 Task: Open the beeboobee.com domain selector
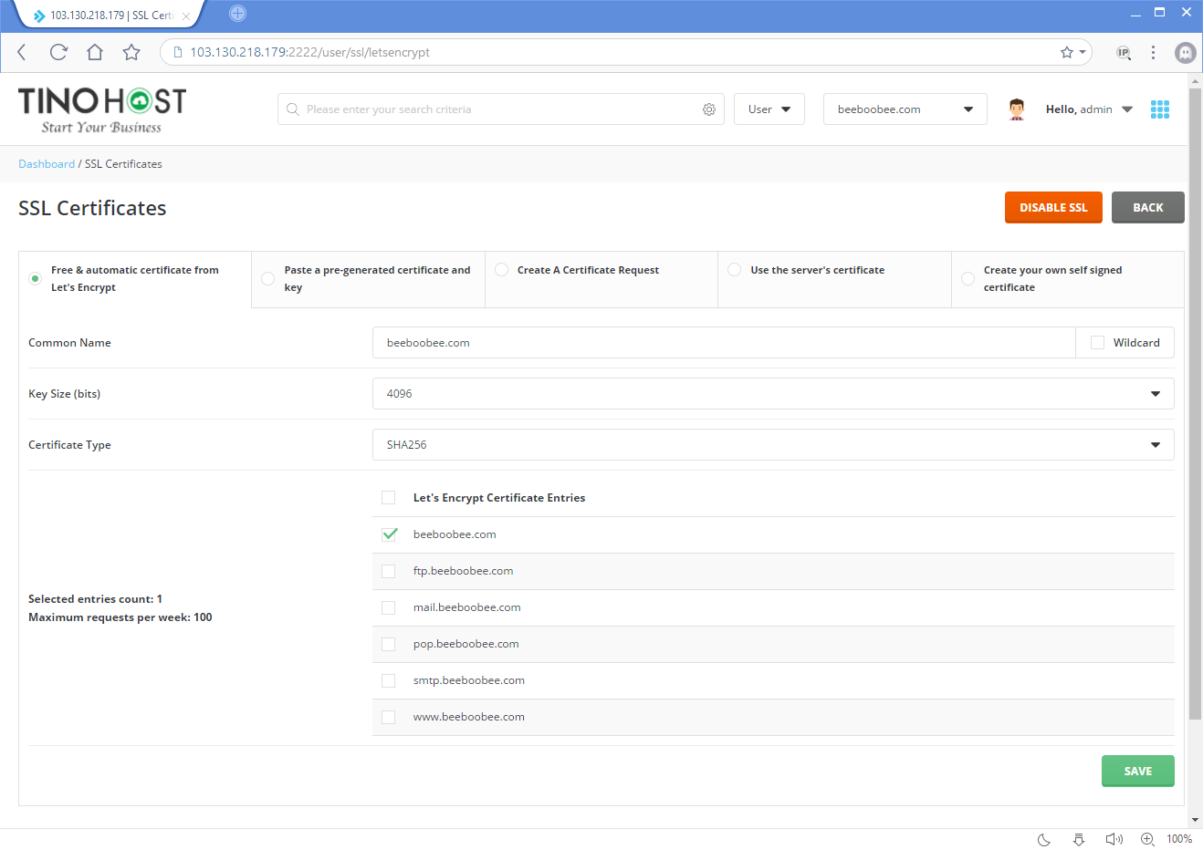coord(905,109)
